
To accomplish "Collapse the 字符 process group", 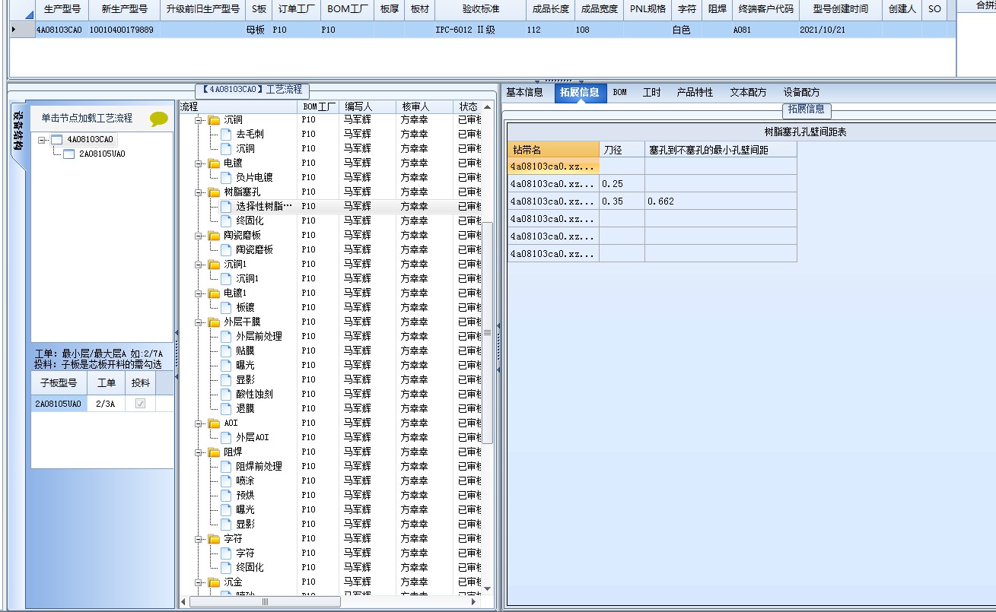I will [199, 538].
